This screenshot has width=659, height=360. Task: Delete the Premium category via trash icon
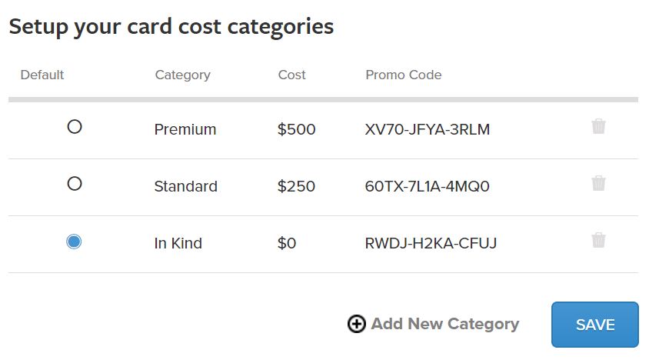(x=598, y=126)
